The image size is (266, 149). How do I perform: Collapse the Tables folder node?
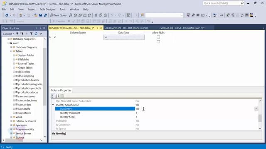tap(11, 51)
